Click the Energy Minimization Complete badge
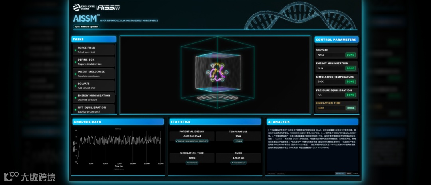Screen dimensions: 431x185 [192, 141]
